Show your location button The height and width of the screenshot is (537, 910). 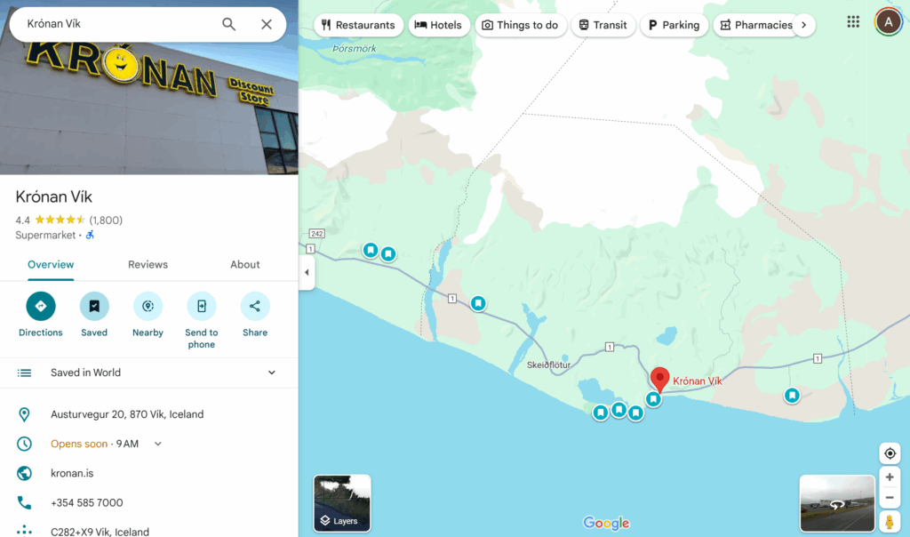tap(890, 453)
